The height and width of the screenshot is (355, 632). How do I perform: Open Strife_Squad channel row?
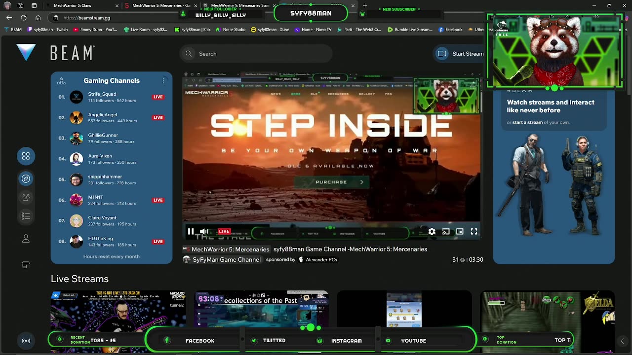tap(111, 97)
